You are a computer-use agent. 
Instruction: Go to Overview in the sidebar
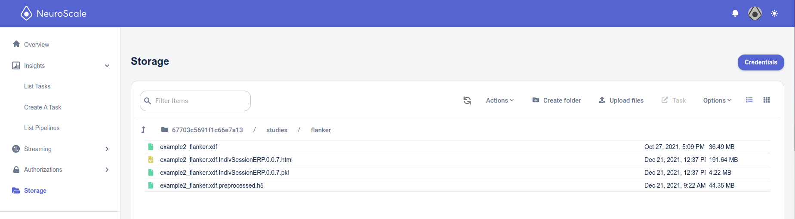tap(37, 45)
